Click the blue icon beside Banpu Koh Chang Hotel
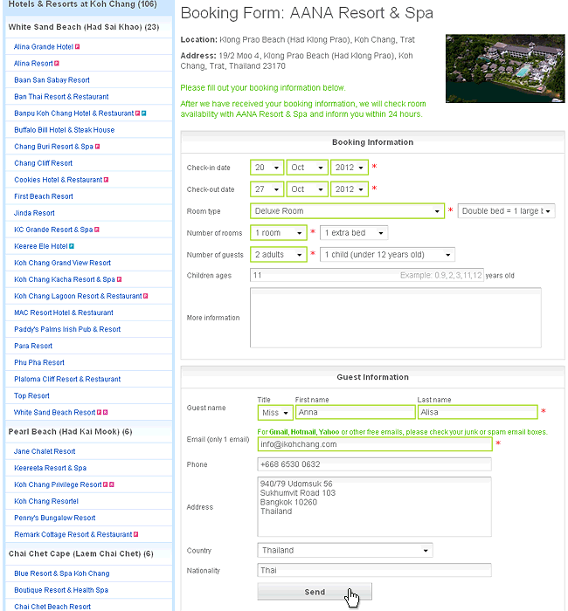568x611 pixels. pyautogui.click(x=143, y=113)
